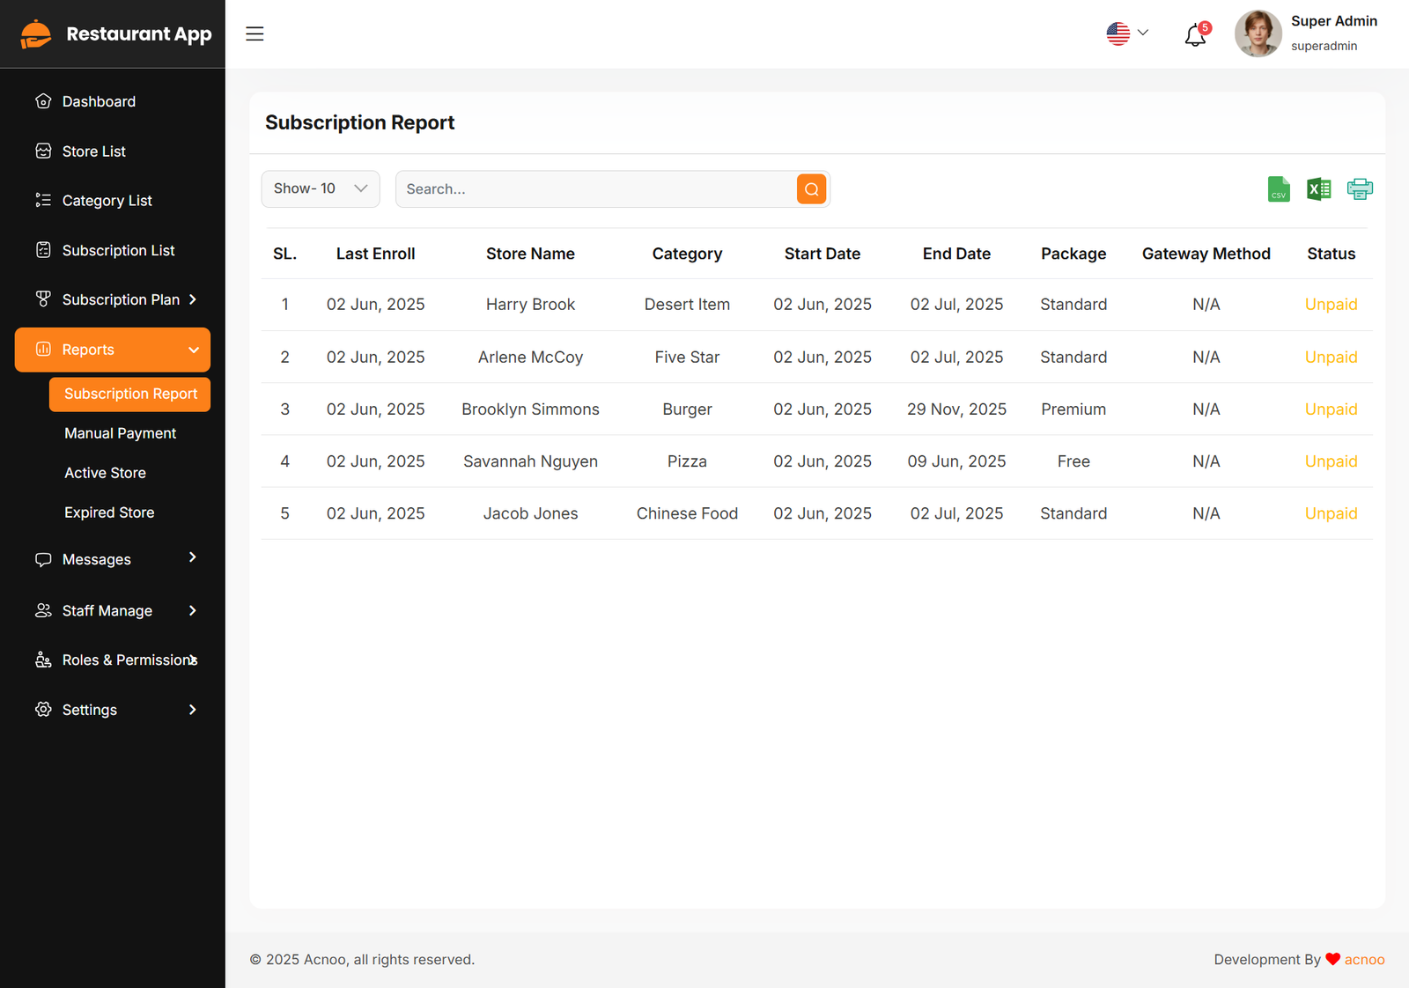The height and width of the screenshot is (988, 1409).
Task: Export the report to Excel
Action: [1318, 189]
